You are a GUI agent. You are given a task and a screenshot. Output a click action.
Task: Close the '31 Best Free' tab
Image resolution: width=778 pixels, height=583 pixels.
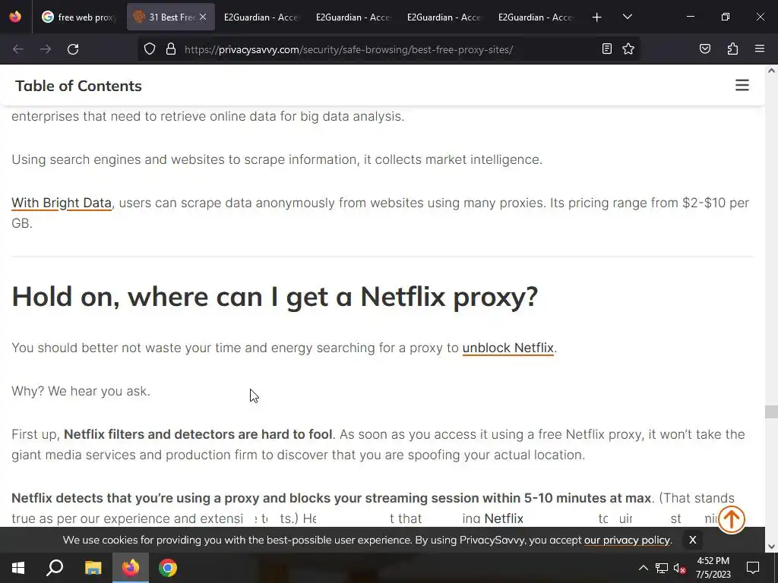[203, 17]
